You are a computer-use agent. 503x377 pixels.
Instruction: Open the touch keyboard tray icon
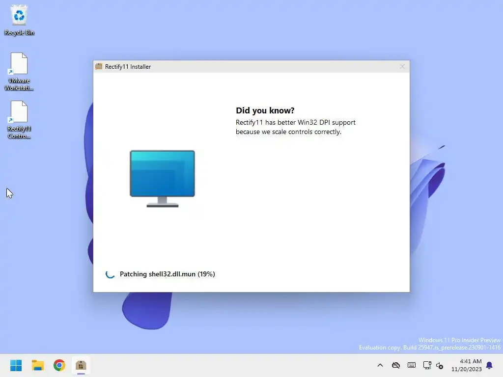[x=412, y=365]
